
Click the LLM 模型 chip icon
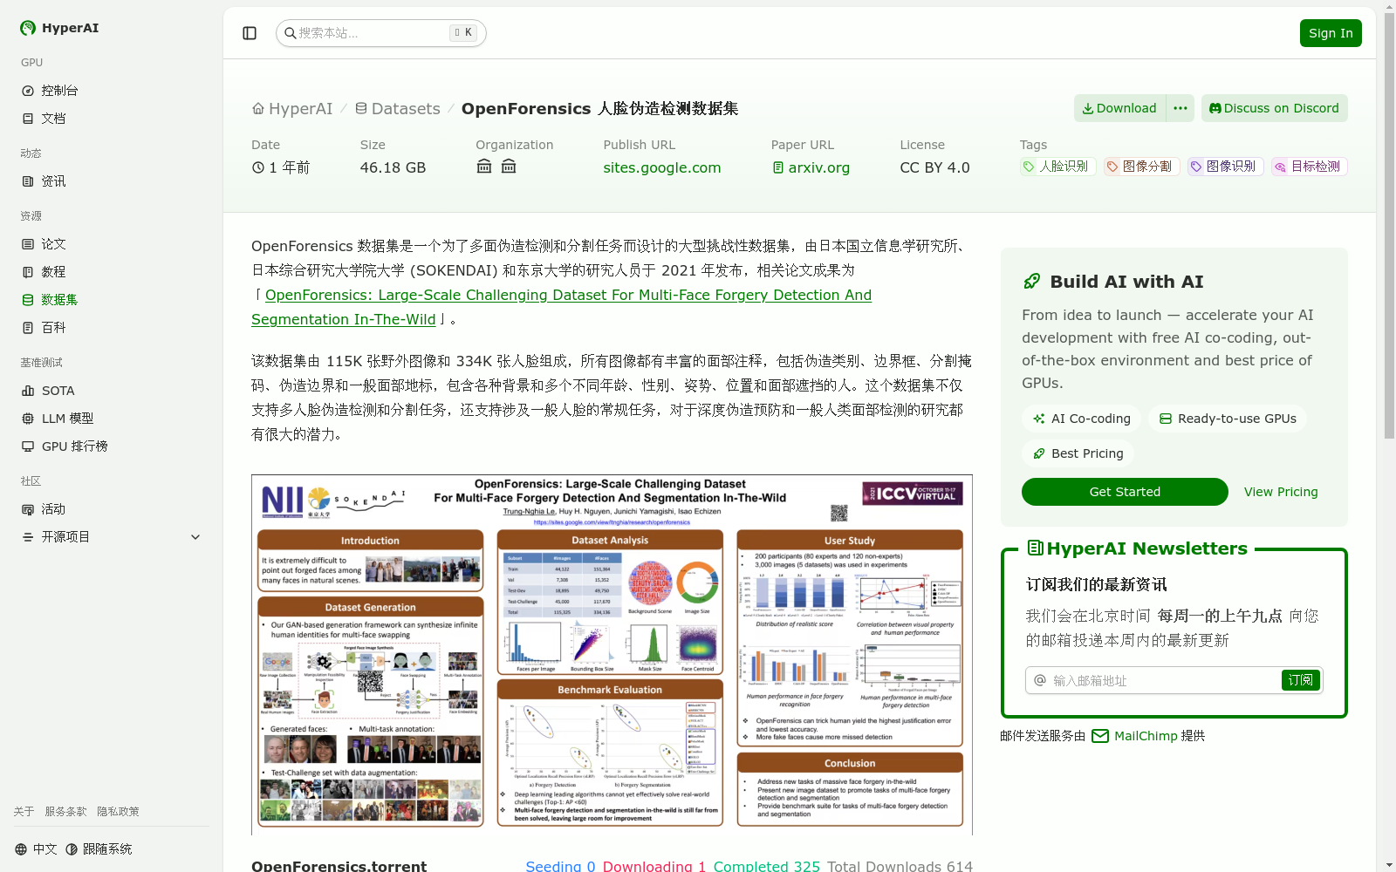28,419
